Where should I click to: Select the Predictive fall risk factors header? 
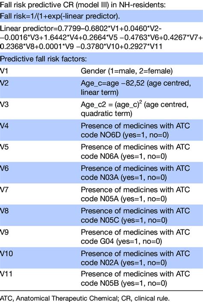[x=101, y=59]
